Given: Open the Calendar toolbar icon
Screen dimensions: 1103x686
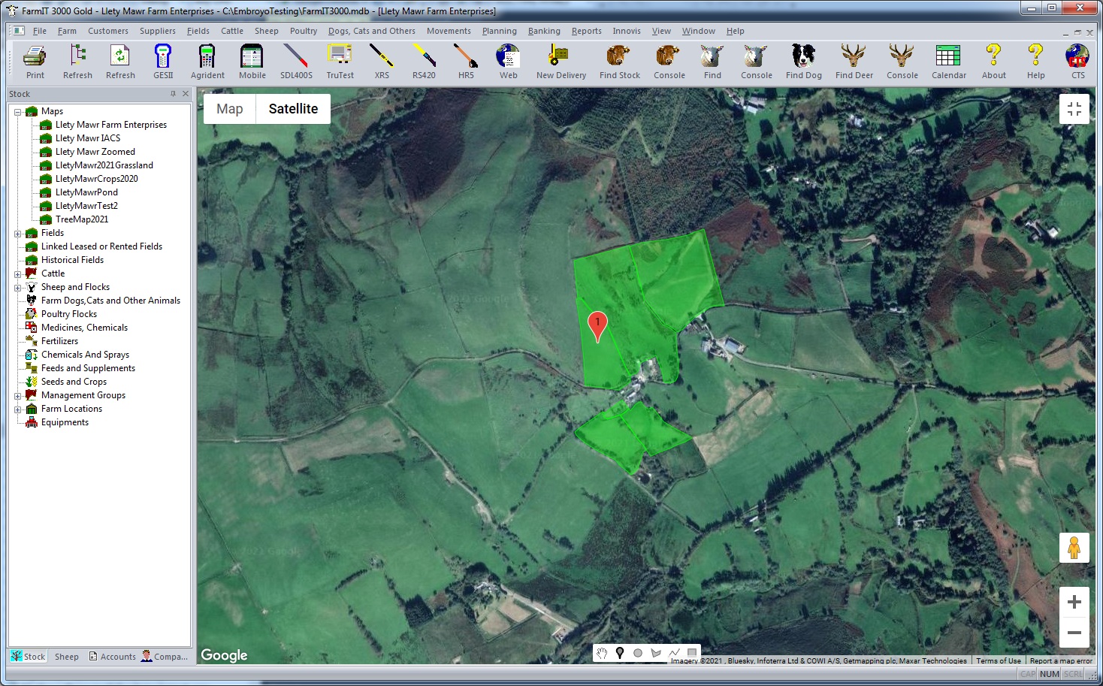Looking at the screenshot, I should coord(948,61).
